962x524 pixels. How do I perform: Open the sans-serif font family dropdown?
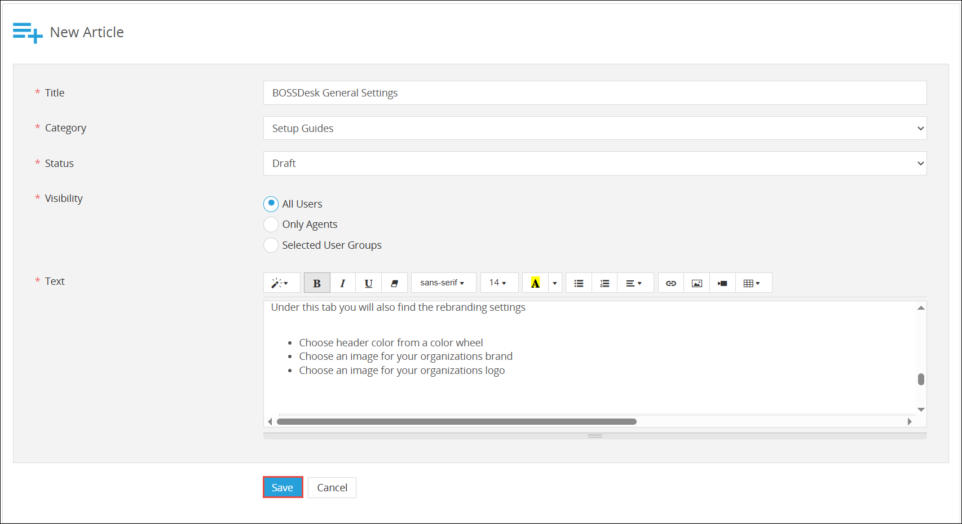click(443, 283)
